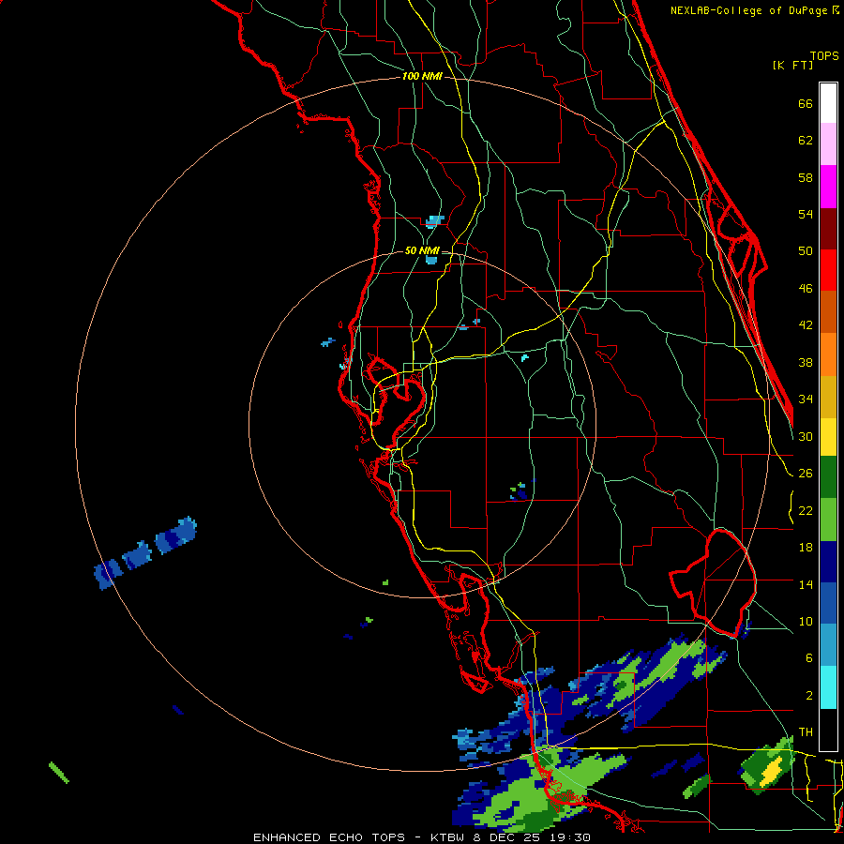This screenshot has height=844, width=844.
Task: Click the legend value 58
Action: [x=806, y=177]
